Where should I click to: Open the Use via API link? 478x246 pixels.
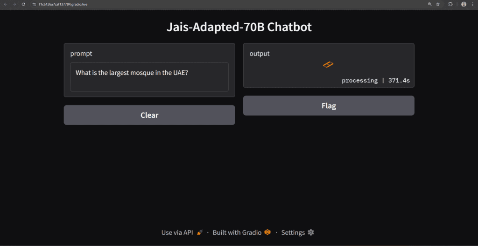click(177, 232)
